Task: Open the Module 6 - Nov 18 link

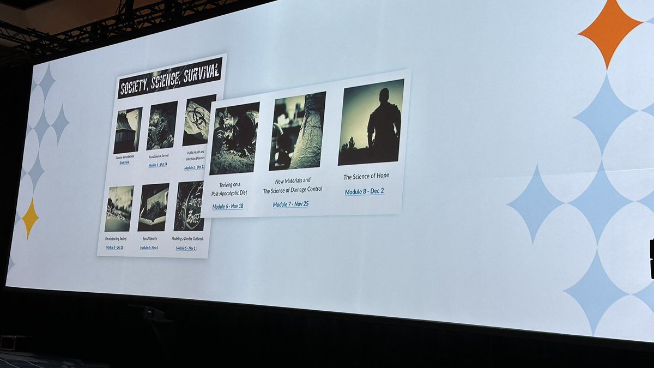Action: tap(228, 207)
